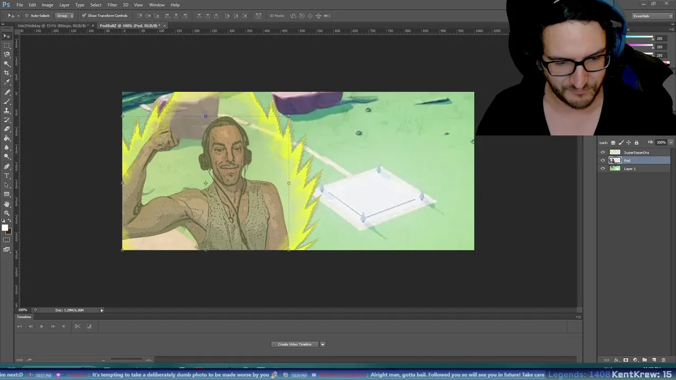Image resolution: width=676 pixels, height=380 pixels.
Task: Select the Hand tool
Action: 7,204
